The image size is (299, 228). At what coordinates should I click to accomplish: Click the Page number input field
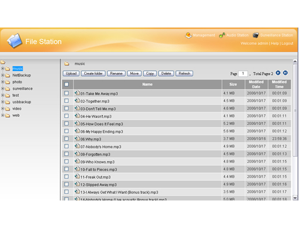click(x=243, y=74)
